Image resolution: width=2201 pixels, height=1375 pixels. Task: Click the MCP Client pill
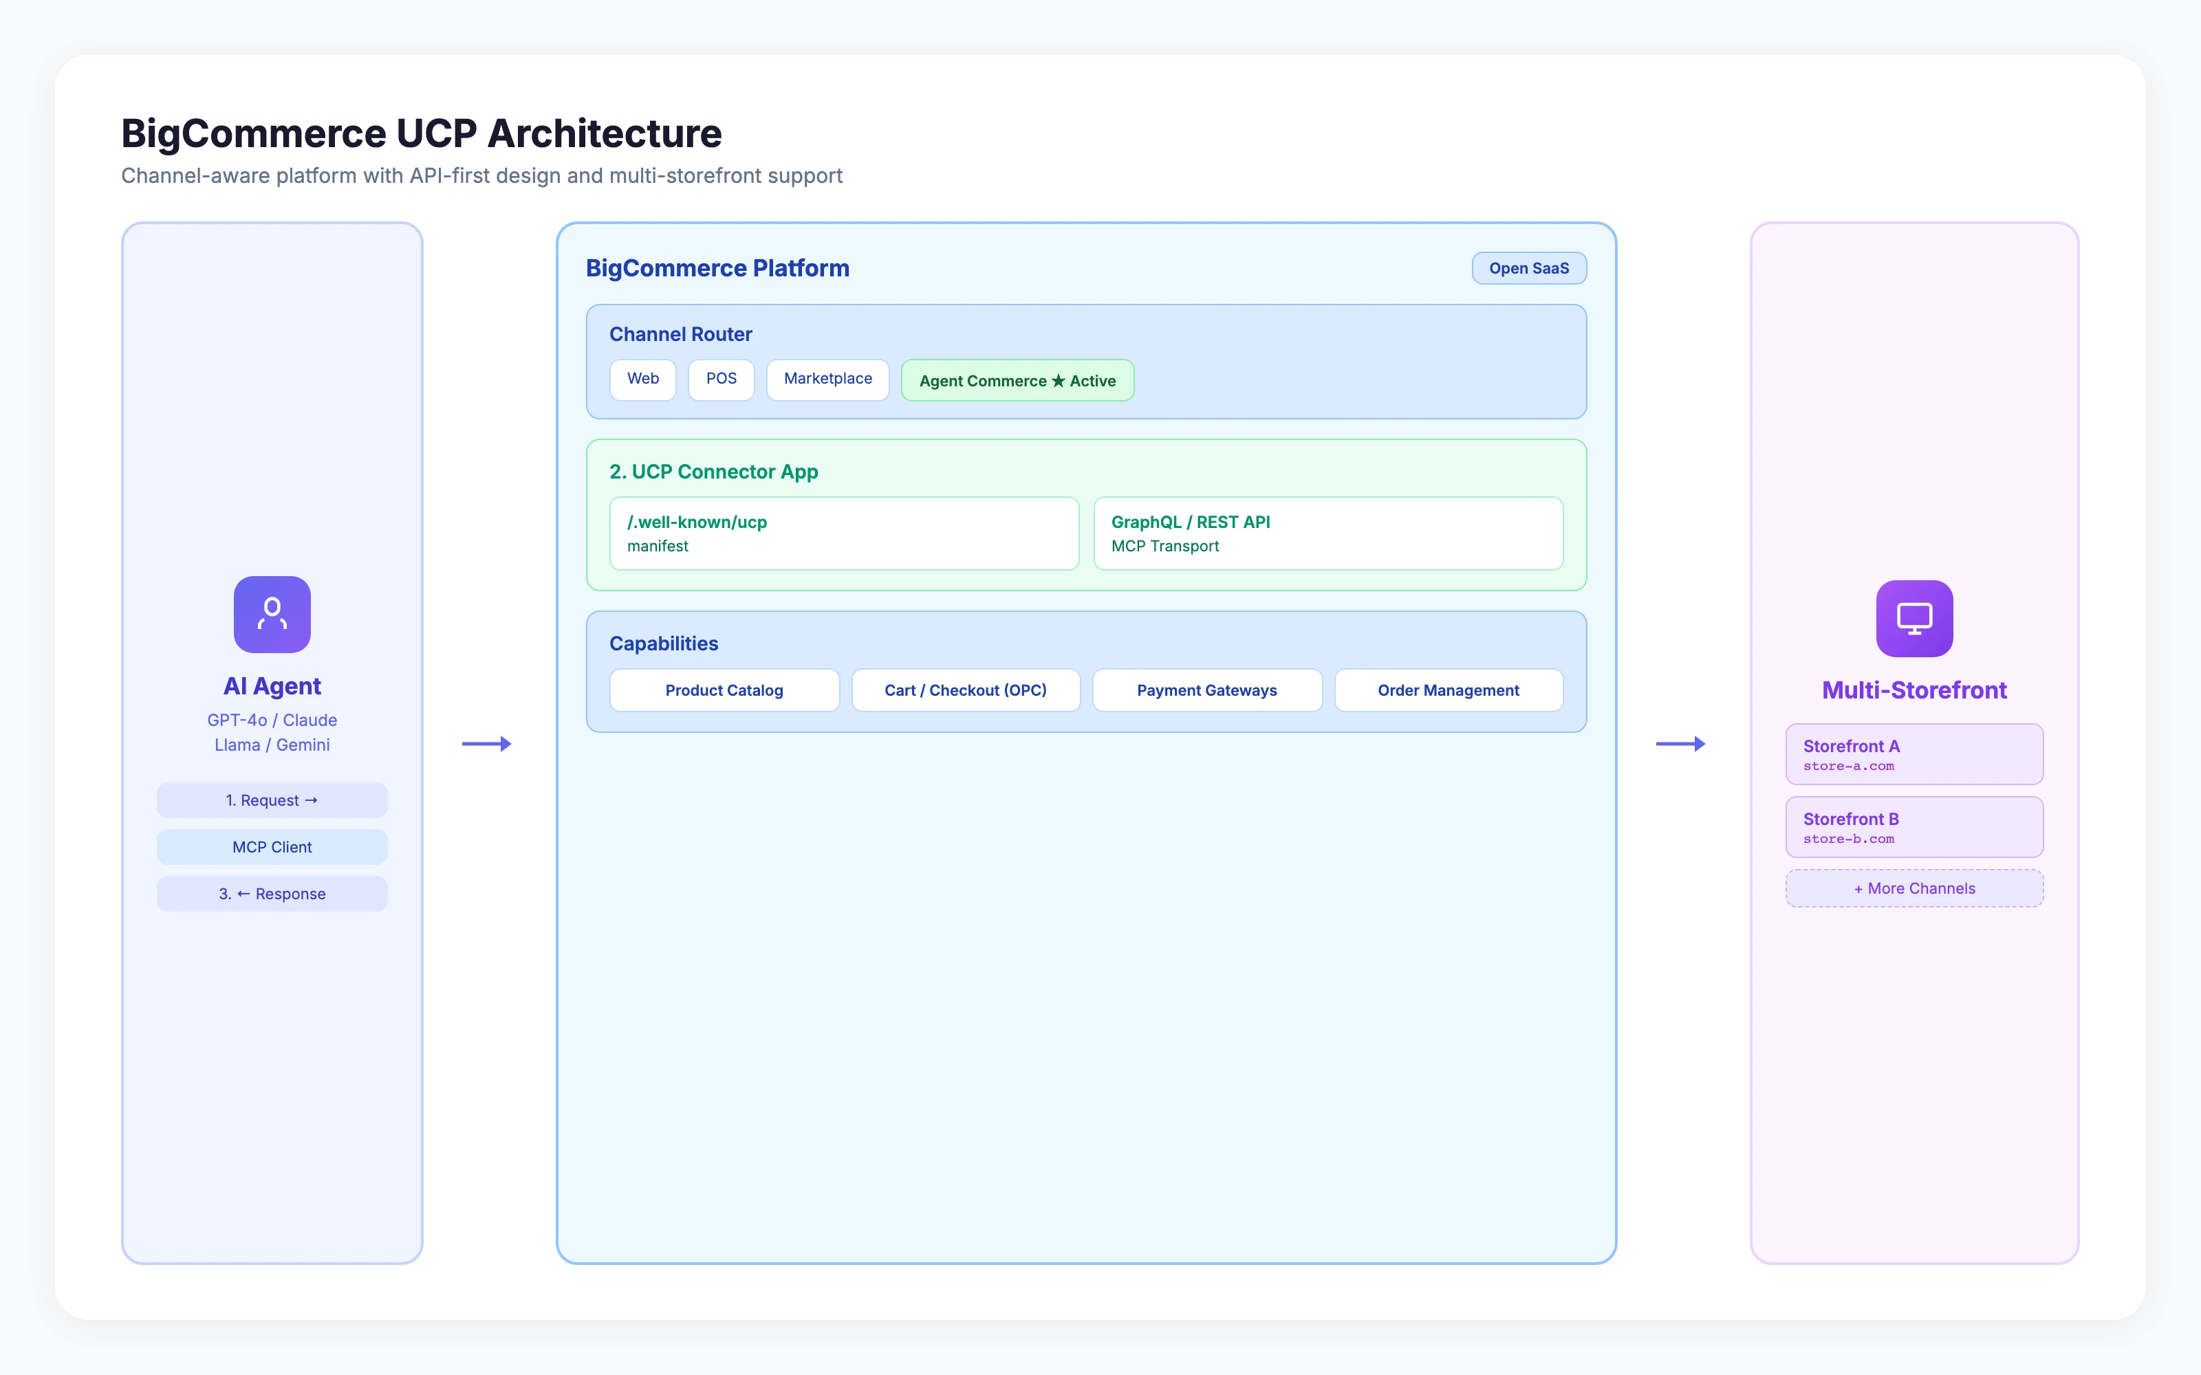(x=272, y=846)
